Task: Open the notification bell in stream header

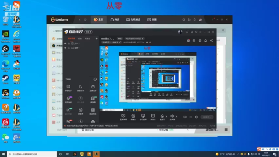Action: click(x=205, y=40)
